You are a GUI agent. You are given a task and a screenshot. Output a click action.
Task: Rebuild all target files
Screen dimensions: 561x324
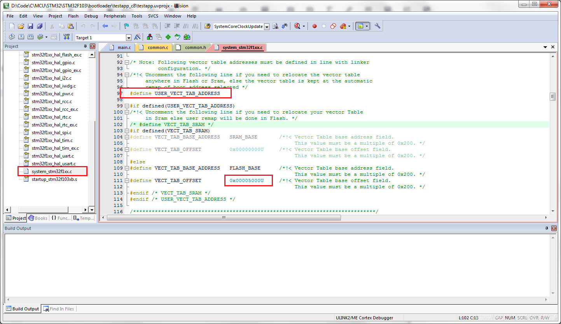click(x=30, y=37)
